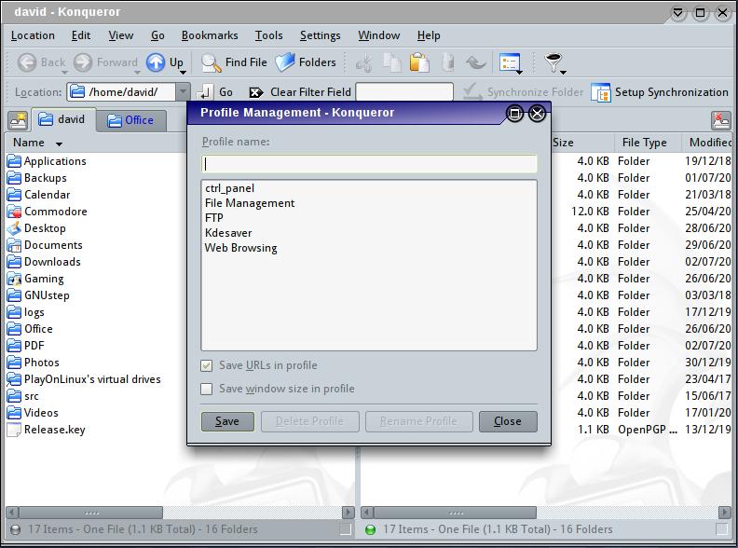
Task: Click the Paste clipboard icon
Action: 419,62
